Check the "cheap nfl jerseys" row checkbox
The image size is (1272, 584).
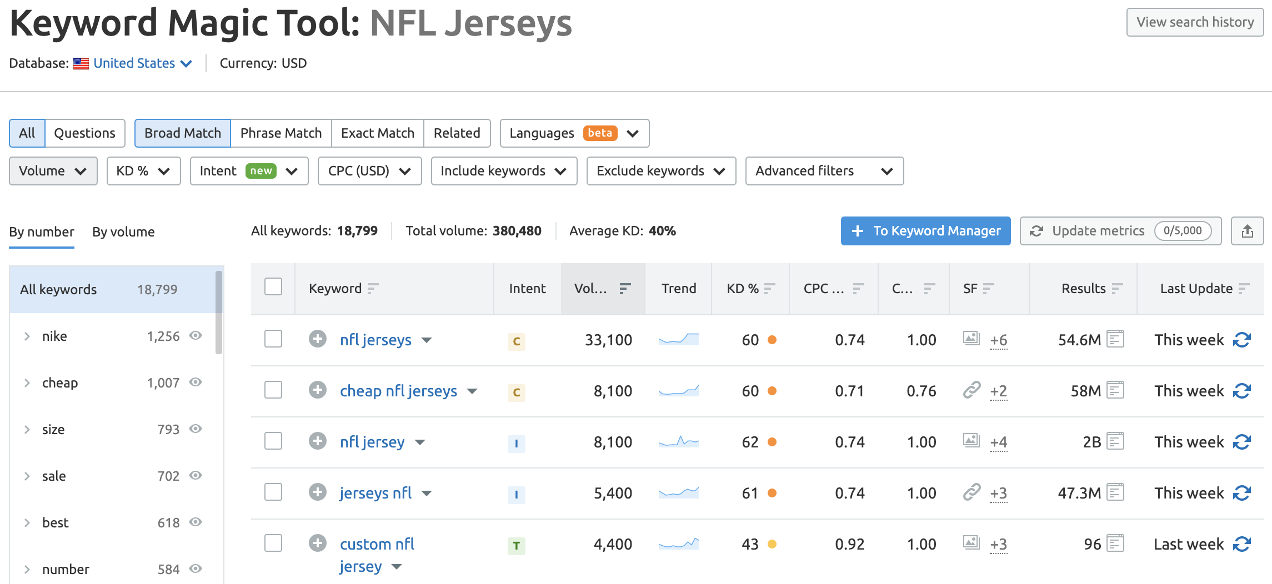click(x=273, y=390)
